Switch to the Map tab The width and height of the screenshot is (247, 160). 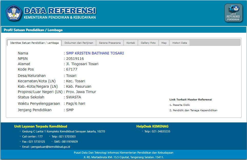(164, 43)
